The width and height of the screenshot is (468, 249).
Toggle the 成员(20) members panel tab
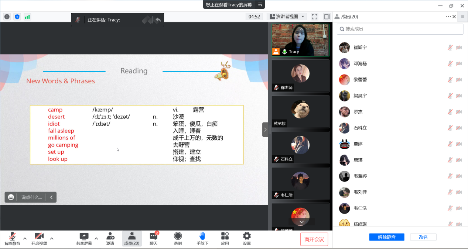click(x=132, y=236)
